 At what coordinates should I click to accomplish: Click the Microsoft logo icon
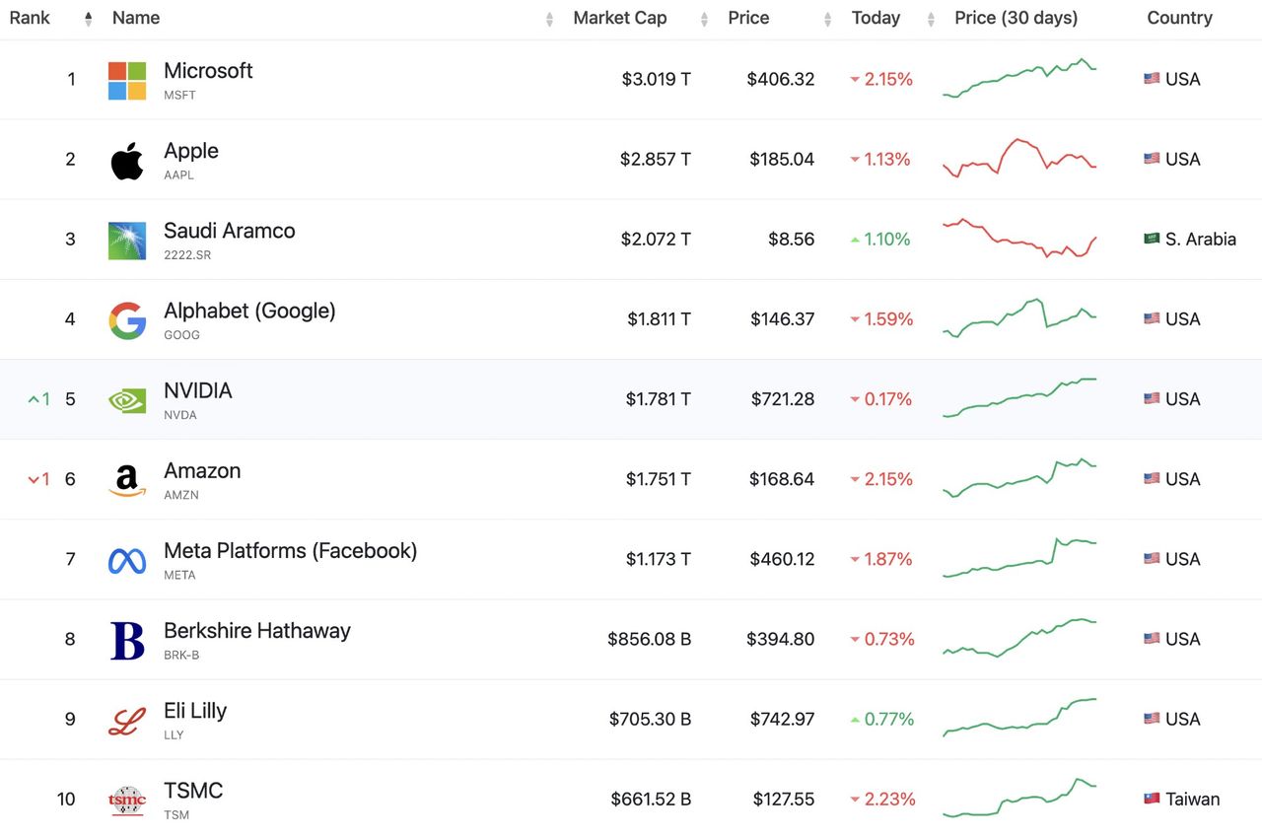pos(127,80)
